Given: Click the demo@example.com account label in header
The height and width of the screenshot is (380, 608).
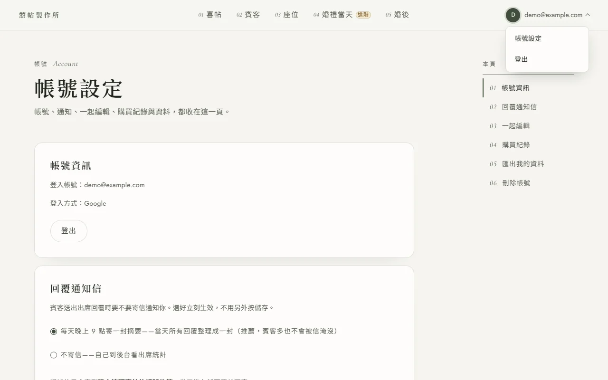Looking at the screenshot, I should (553, 15).
